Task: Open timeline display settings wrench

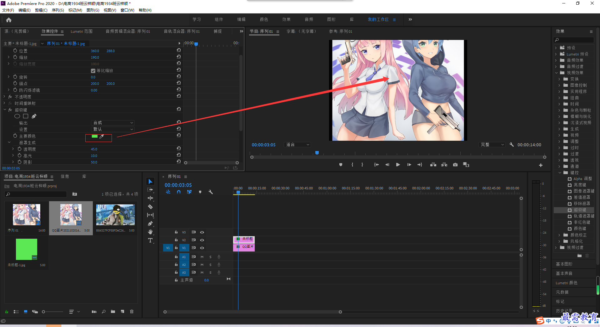Action: click(x=211, y=192)
